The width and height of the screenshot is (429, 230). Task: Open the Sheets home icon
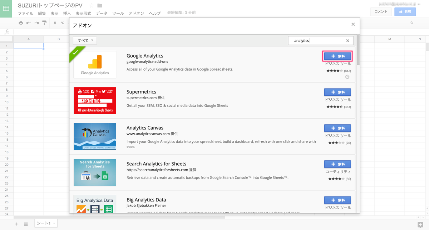click(x=6, y=9)
